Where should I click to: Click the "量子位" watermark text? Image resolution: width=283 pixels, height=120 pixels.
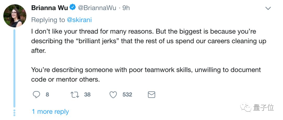click(x=263, y=108)
